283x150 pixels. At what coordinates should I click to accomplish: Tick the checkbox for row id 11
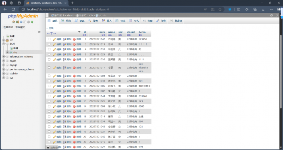pos(49,91)
